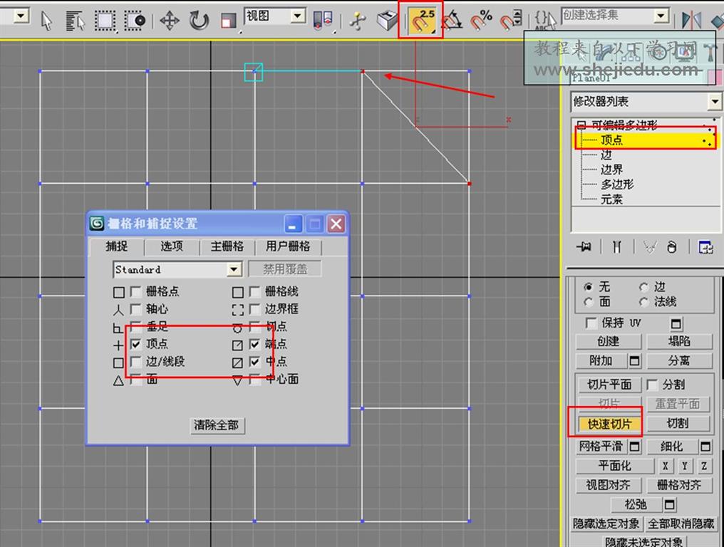Expand the 修改器列表 dropdown
The image size is (724, 547).
point(715,102)
